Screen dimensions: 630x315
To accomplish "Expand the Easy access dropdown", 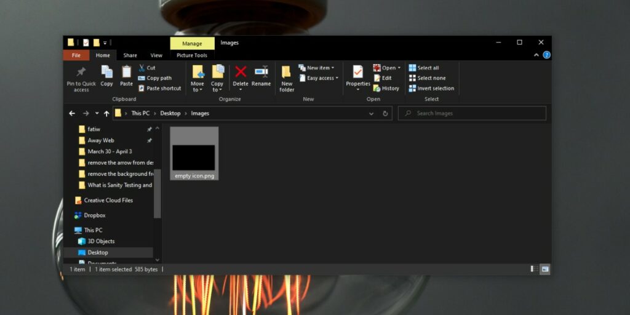I will coord(319,78).
